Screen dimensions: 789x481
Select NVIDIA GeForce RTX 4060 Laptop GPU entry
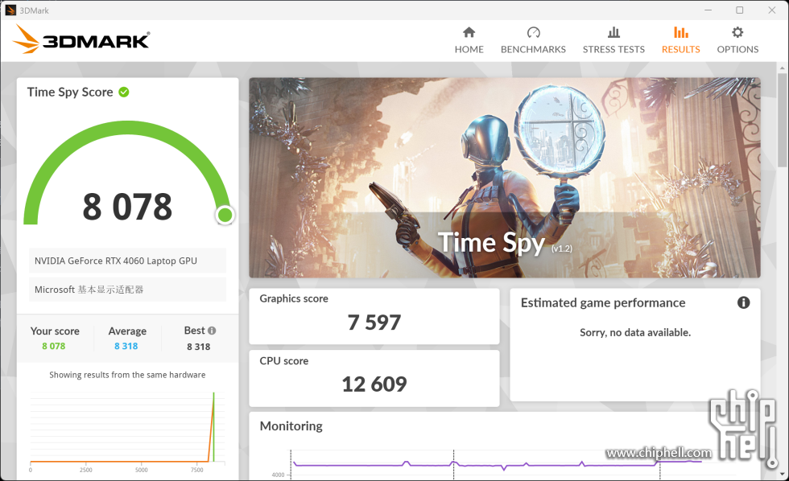pos(127,261)
